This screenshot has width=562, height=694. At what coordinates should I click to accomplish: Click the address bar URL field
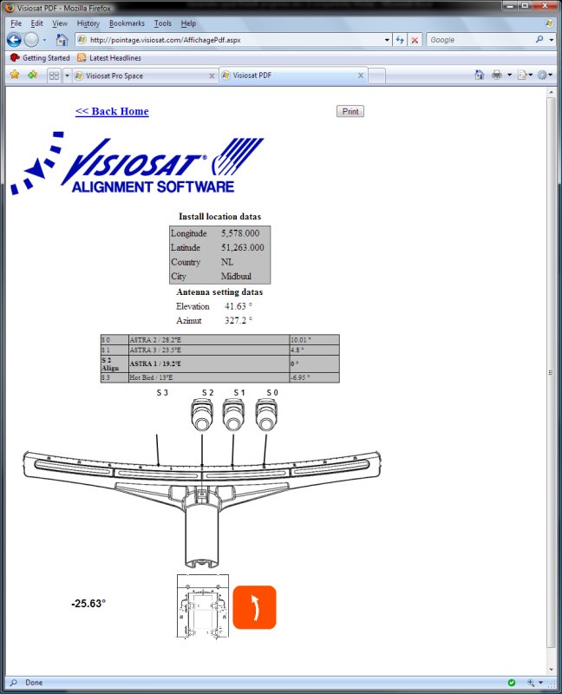pos(234,40)
